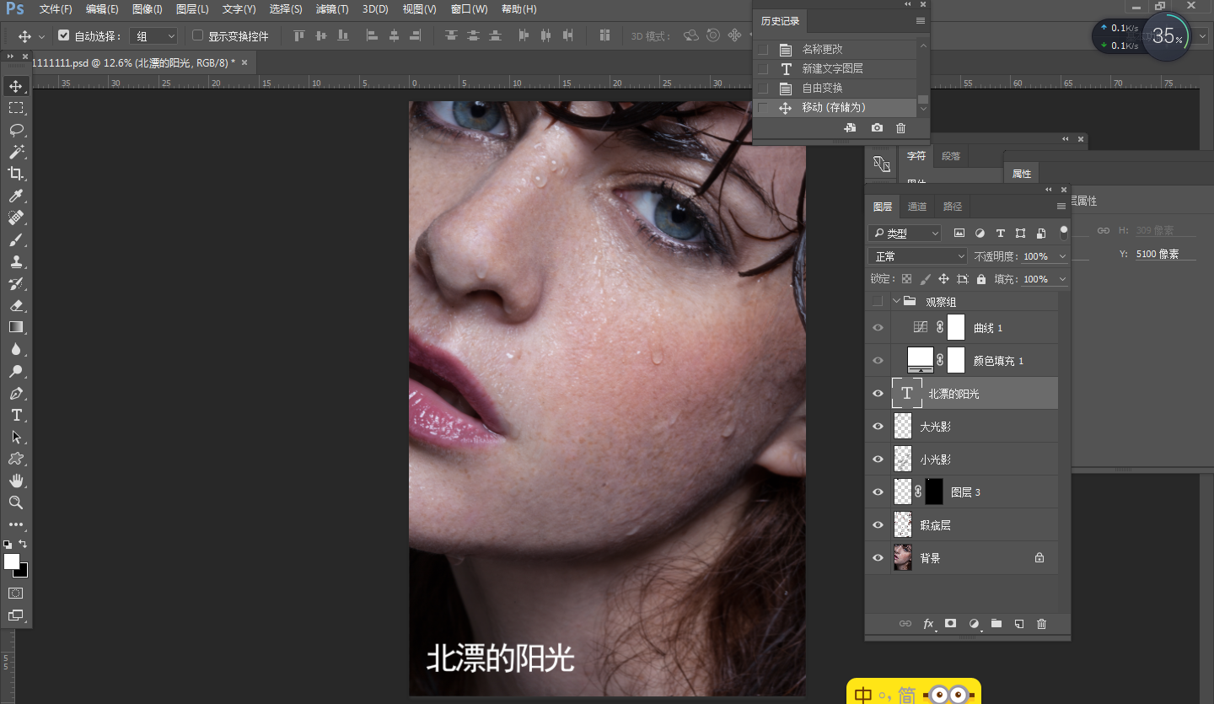Viewport: 1214px width, 704px height.
Task: Select the Healing Brush tool
Action: [16, 218]
